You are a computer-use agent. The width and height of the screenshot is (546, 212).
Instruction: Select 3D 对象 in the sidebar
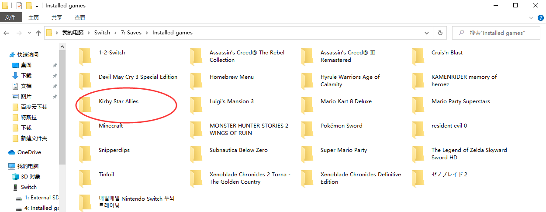31,177
